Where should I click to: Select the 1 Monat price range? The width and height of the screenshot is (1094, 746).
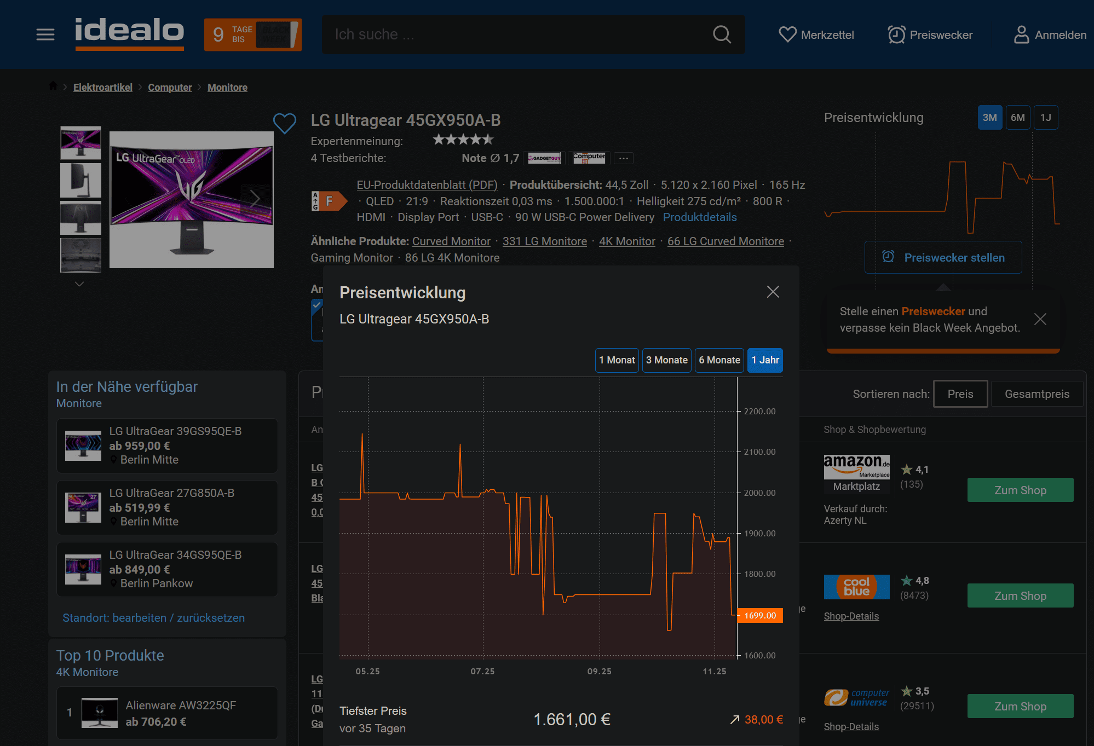(617, 360)
